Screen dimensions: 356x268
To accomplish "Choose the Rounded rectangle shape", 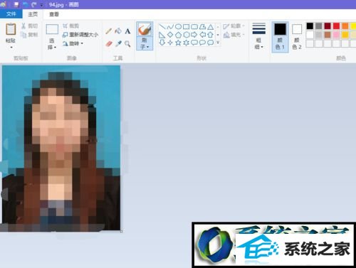I will 194,26.
